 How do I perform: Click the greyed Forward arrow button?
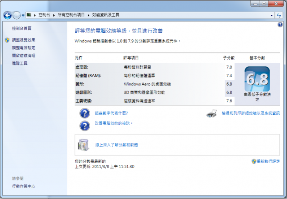point(17,15)
